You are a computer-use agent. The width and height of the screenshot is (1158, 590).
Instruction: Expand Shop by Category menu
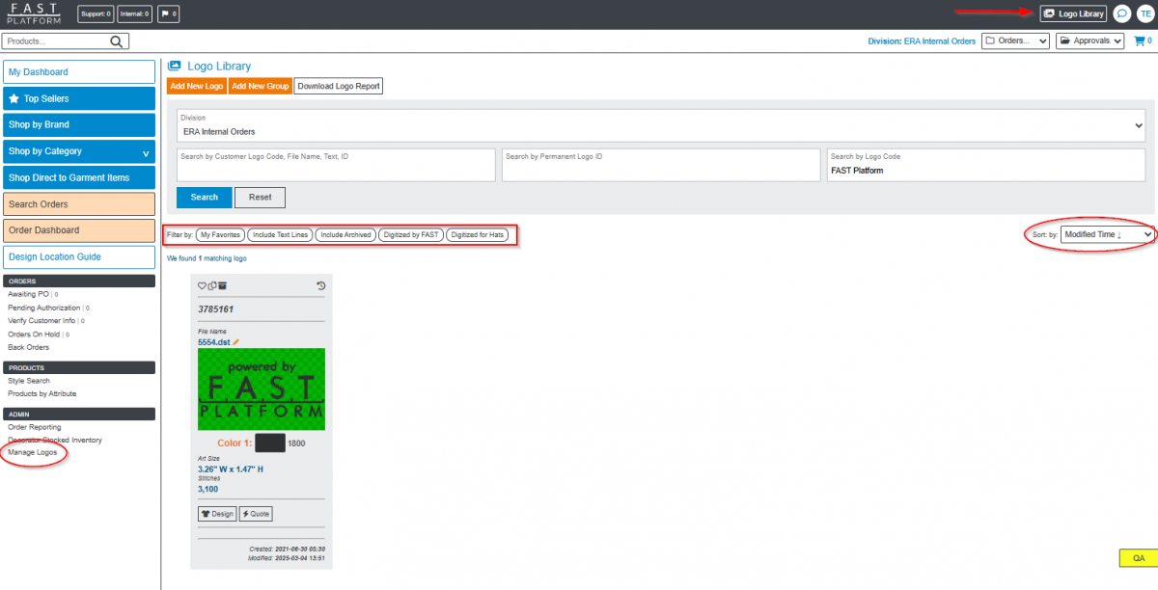(79, 151)
